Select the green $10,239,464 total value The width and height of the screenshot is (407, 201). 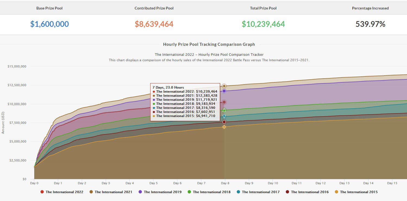[x=263, y=24]
